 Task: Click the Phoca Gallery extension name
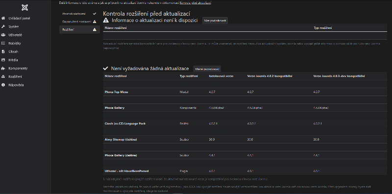tap(115, 108)
